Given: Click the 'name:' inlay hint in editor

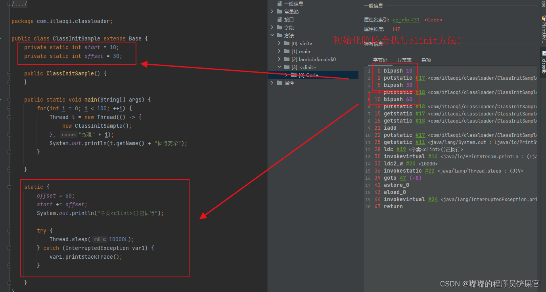Looking at the screenshot, I should (69, 134).
